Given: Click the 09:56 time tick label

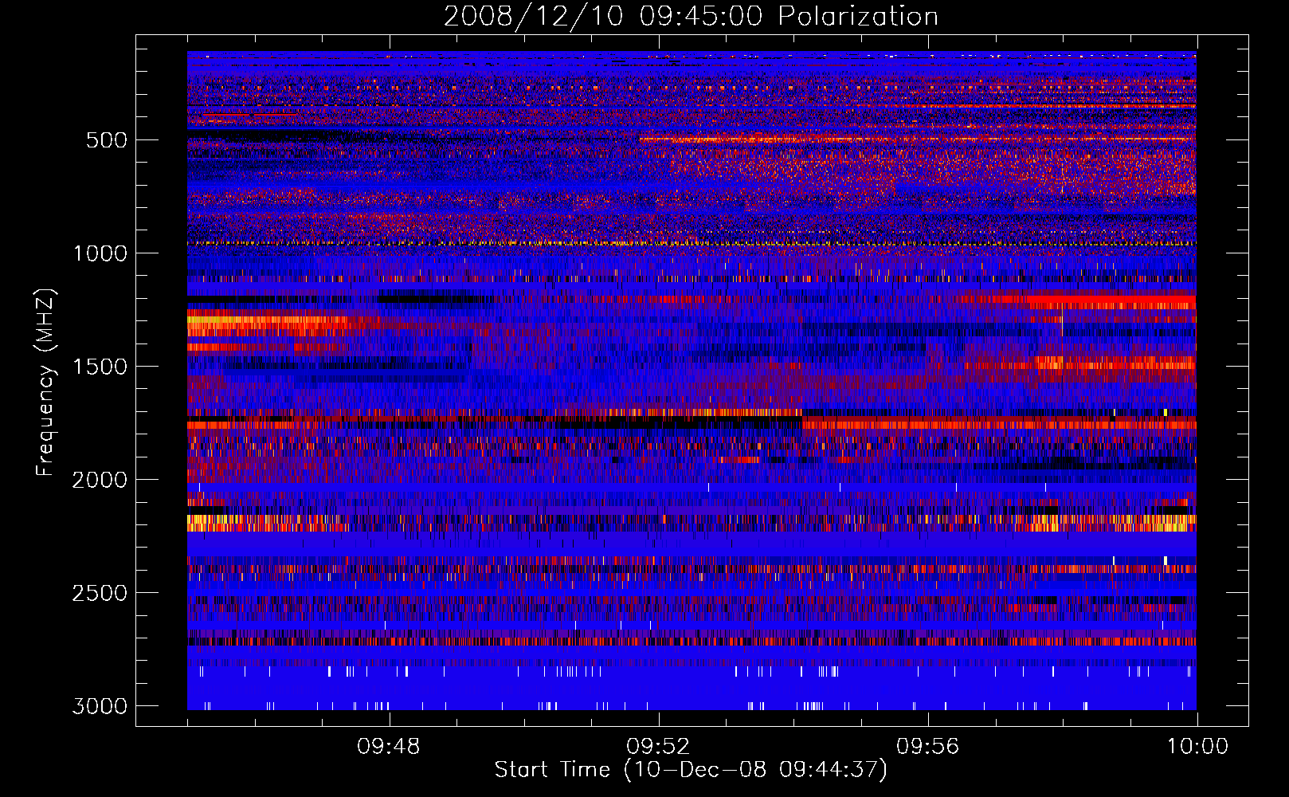Looking at the screenshot, I should point(927,747).
